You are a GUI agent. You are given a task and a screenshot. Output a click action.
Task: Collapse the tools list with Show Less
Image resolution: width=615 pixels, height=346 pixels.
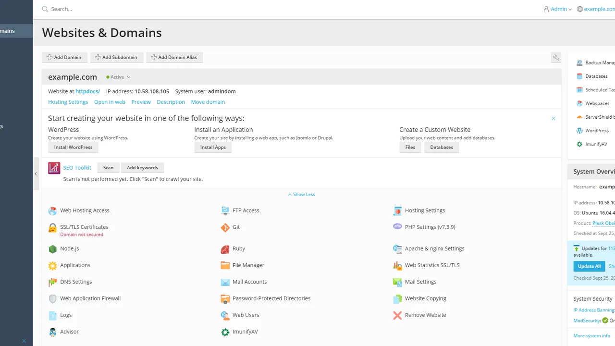pyautogui.click(x=302, y=195)
